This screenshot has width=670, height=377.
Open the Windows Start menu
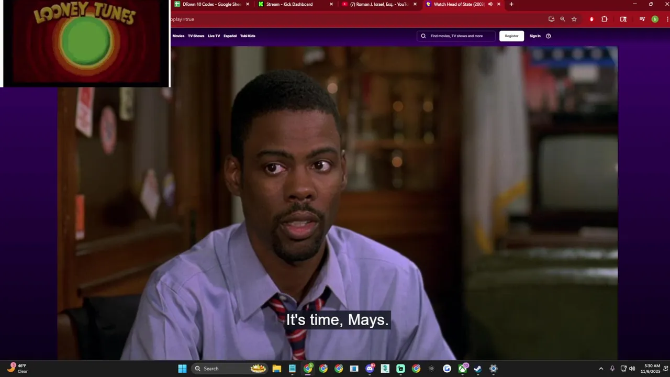click(x=182, y=369)
